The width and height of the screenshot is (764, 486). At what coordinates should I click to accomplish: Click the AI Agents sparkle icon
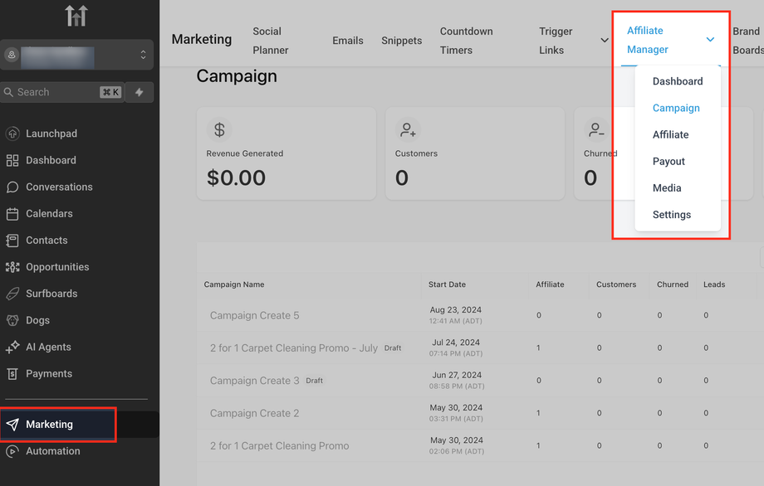(12, 347)
